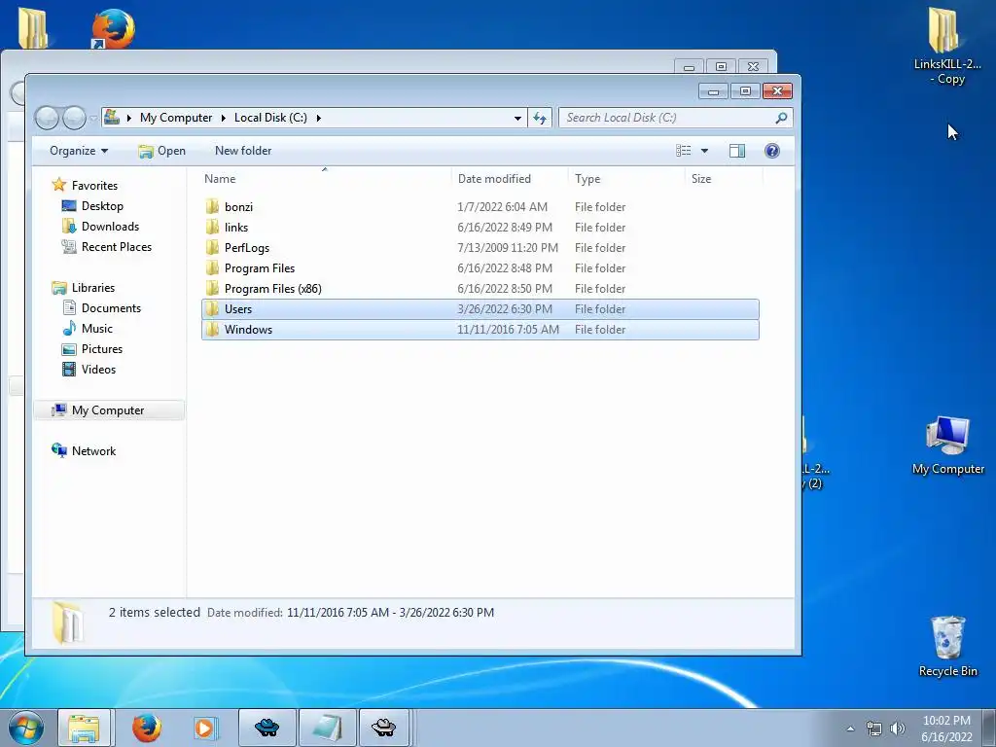Click Local Disk (C:) breadcrumb segment
Viewport: 996px width, 747px height.
[x=270, y=118]
